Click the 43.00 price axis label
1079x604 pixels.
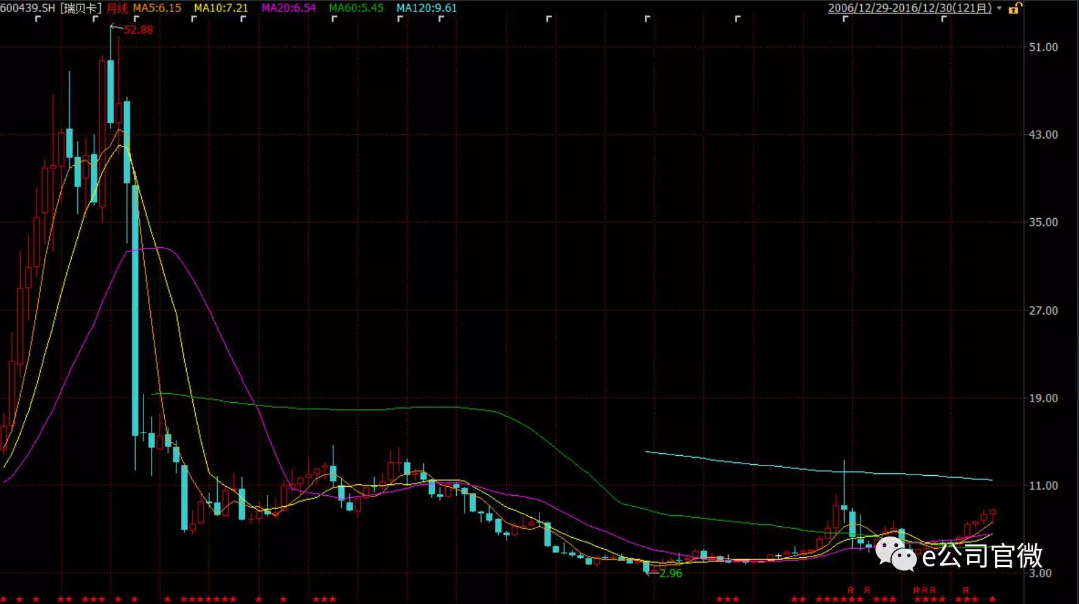tap(1043, 134)
